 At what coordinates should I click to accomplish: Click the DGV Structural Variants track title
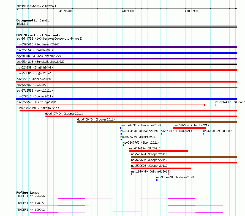[39, 35]
